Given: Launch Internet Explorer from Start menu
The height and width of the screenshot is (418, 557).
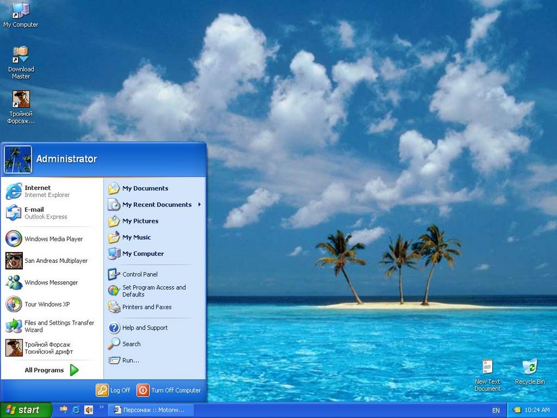Looking at the screenshot, I should point(52,191).
